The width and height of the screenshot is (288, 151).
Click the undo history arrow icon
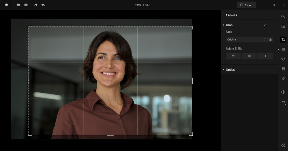tap(283, 102)
